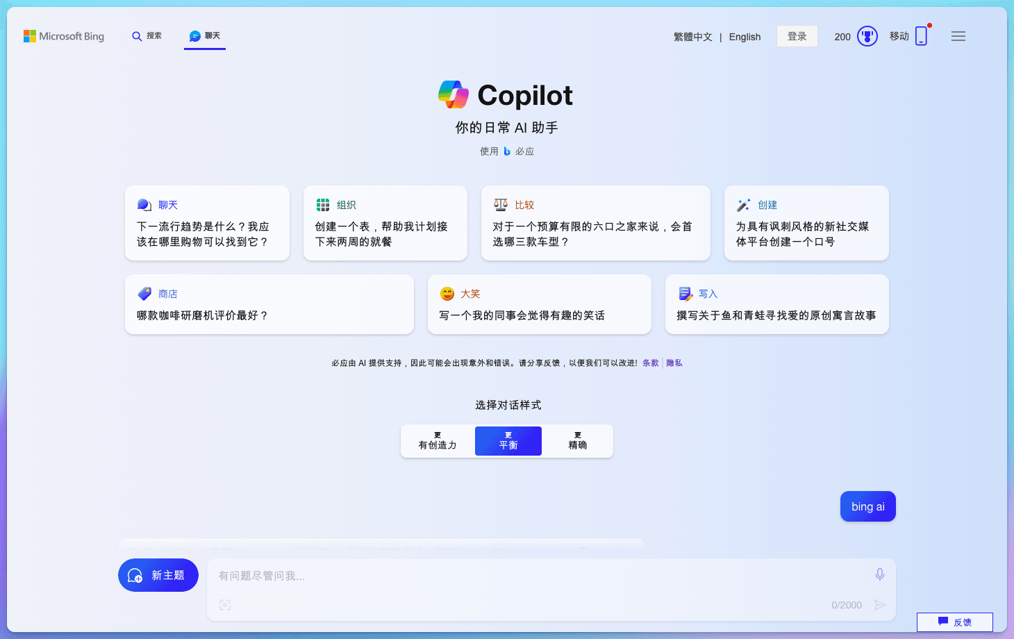
Task: Select the 大笑 joke suggestion card
Action: point(540,304)
